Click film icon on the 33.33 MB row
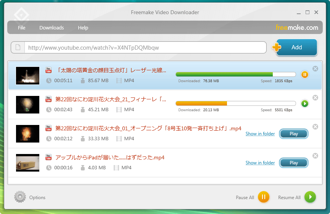The image size is (330, 214). pyautogui.click(x=119, y=139)
